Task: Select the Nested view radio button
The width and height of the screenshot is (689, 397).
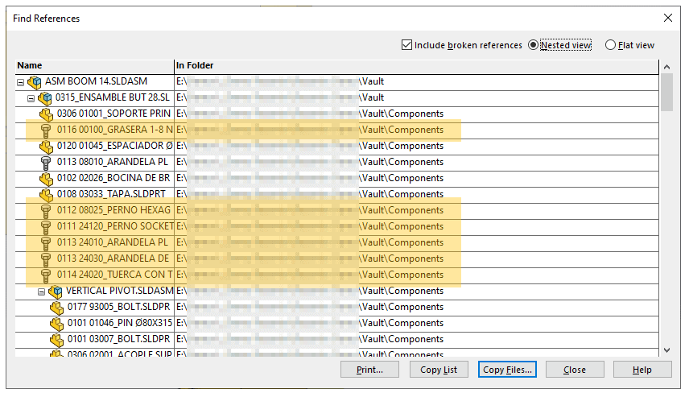Action: (x=533, y=45)
